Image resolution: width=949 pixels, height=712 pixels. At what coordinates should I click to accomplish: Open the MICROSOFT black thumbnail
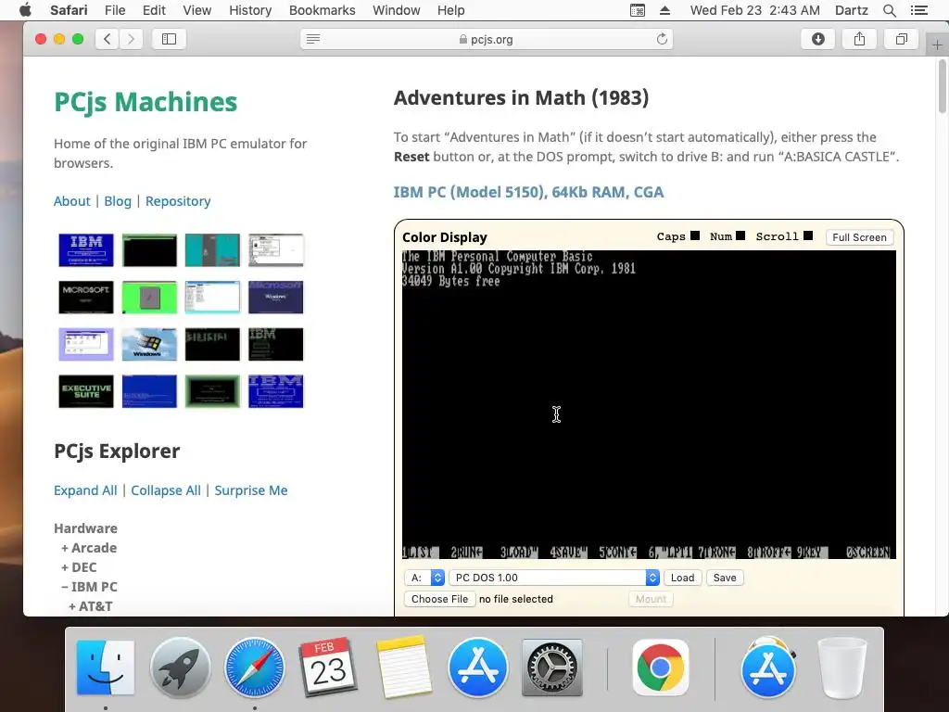pos(86,298)
